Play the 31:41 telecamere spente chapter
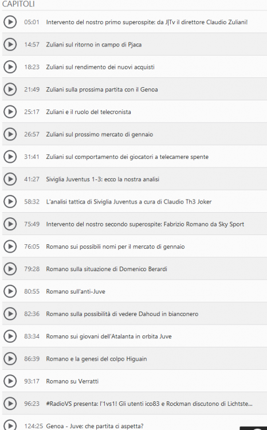The width and height of the screenshot is (267, 430). coord(10,157)
